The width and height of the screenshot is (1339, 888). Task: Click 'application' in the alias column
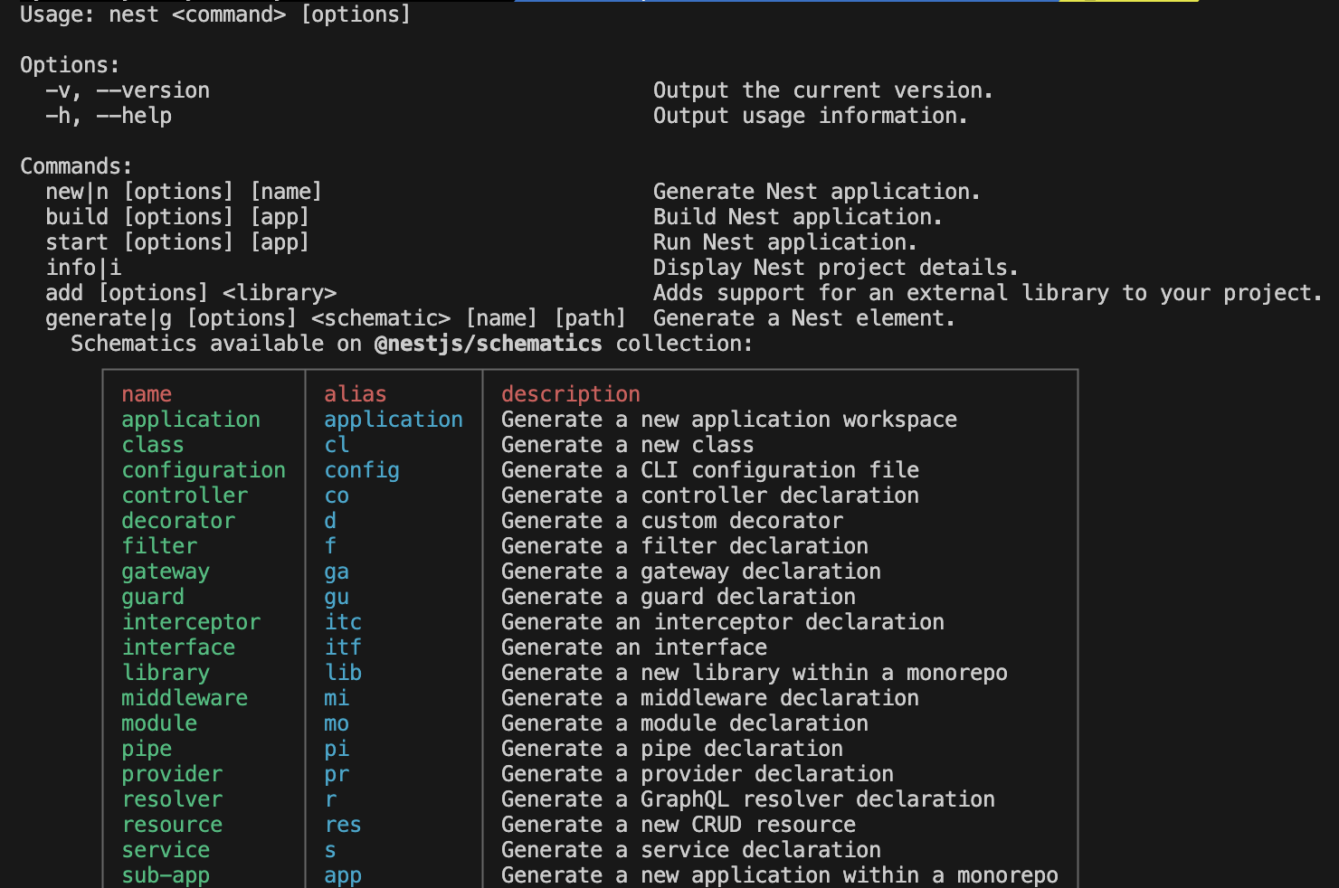coord(394,420)
